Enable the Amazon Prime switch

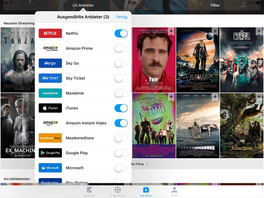click(x=121, y=49)
